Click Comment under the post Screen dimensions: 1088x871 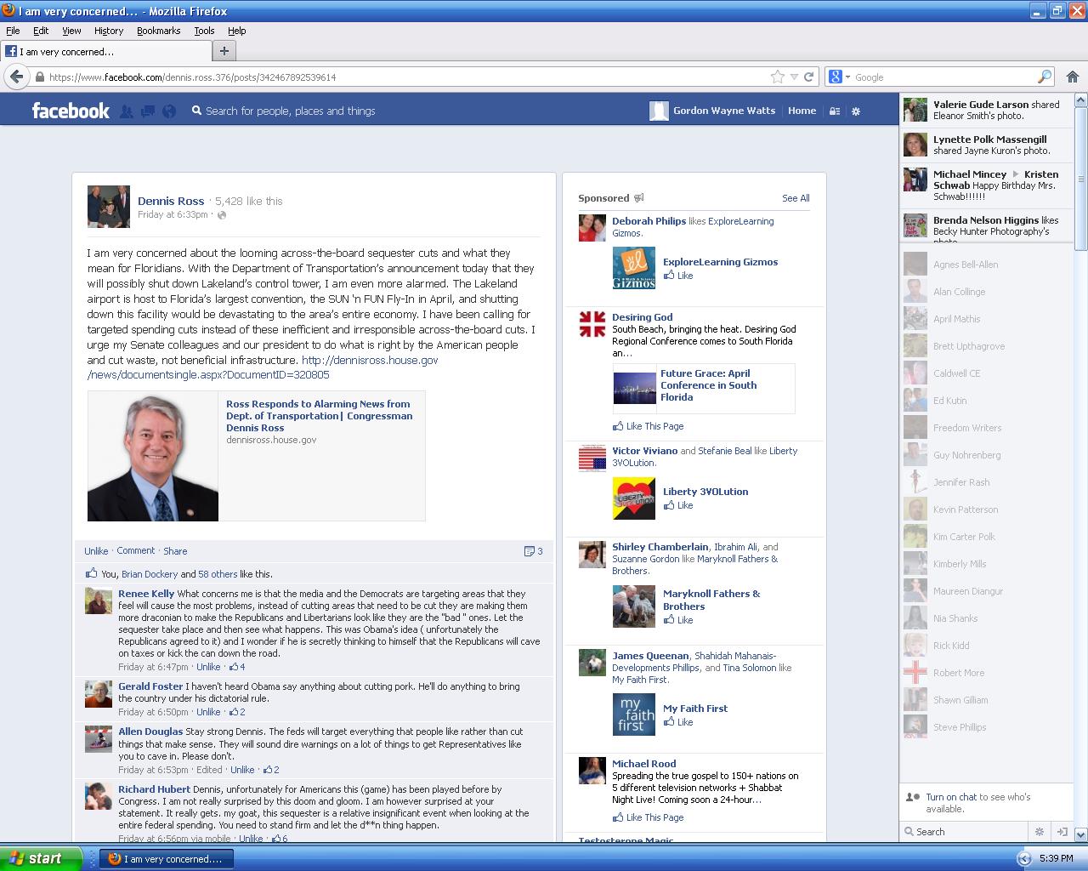[136, 551]
